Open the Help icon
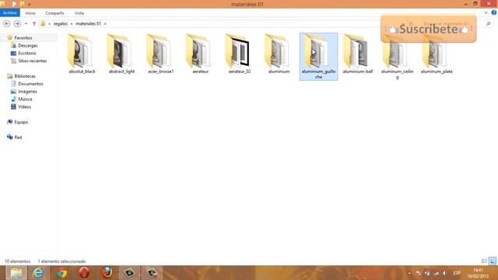 point(494,12)
